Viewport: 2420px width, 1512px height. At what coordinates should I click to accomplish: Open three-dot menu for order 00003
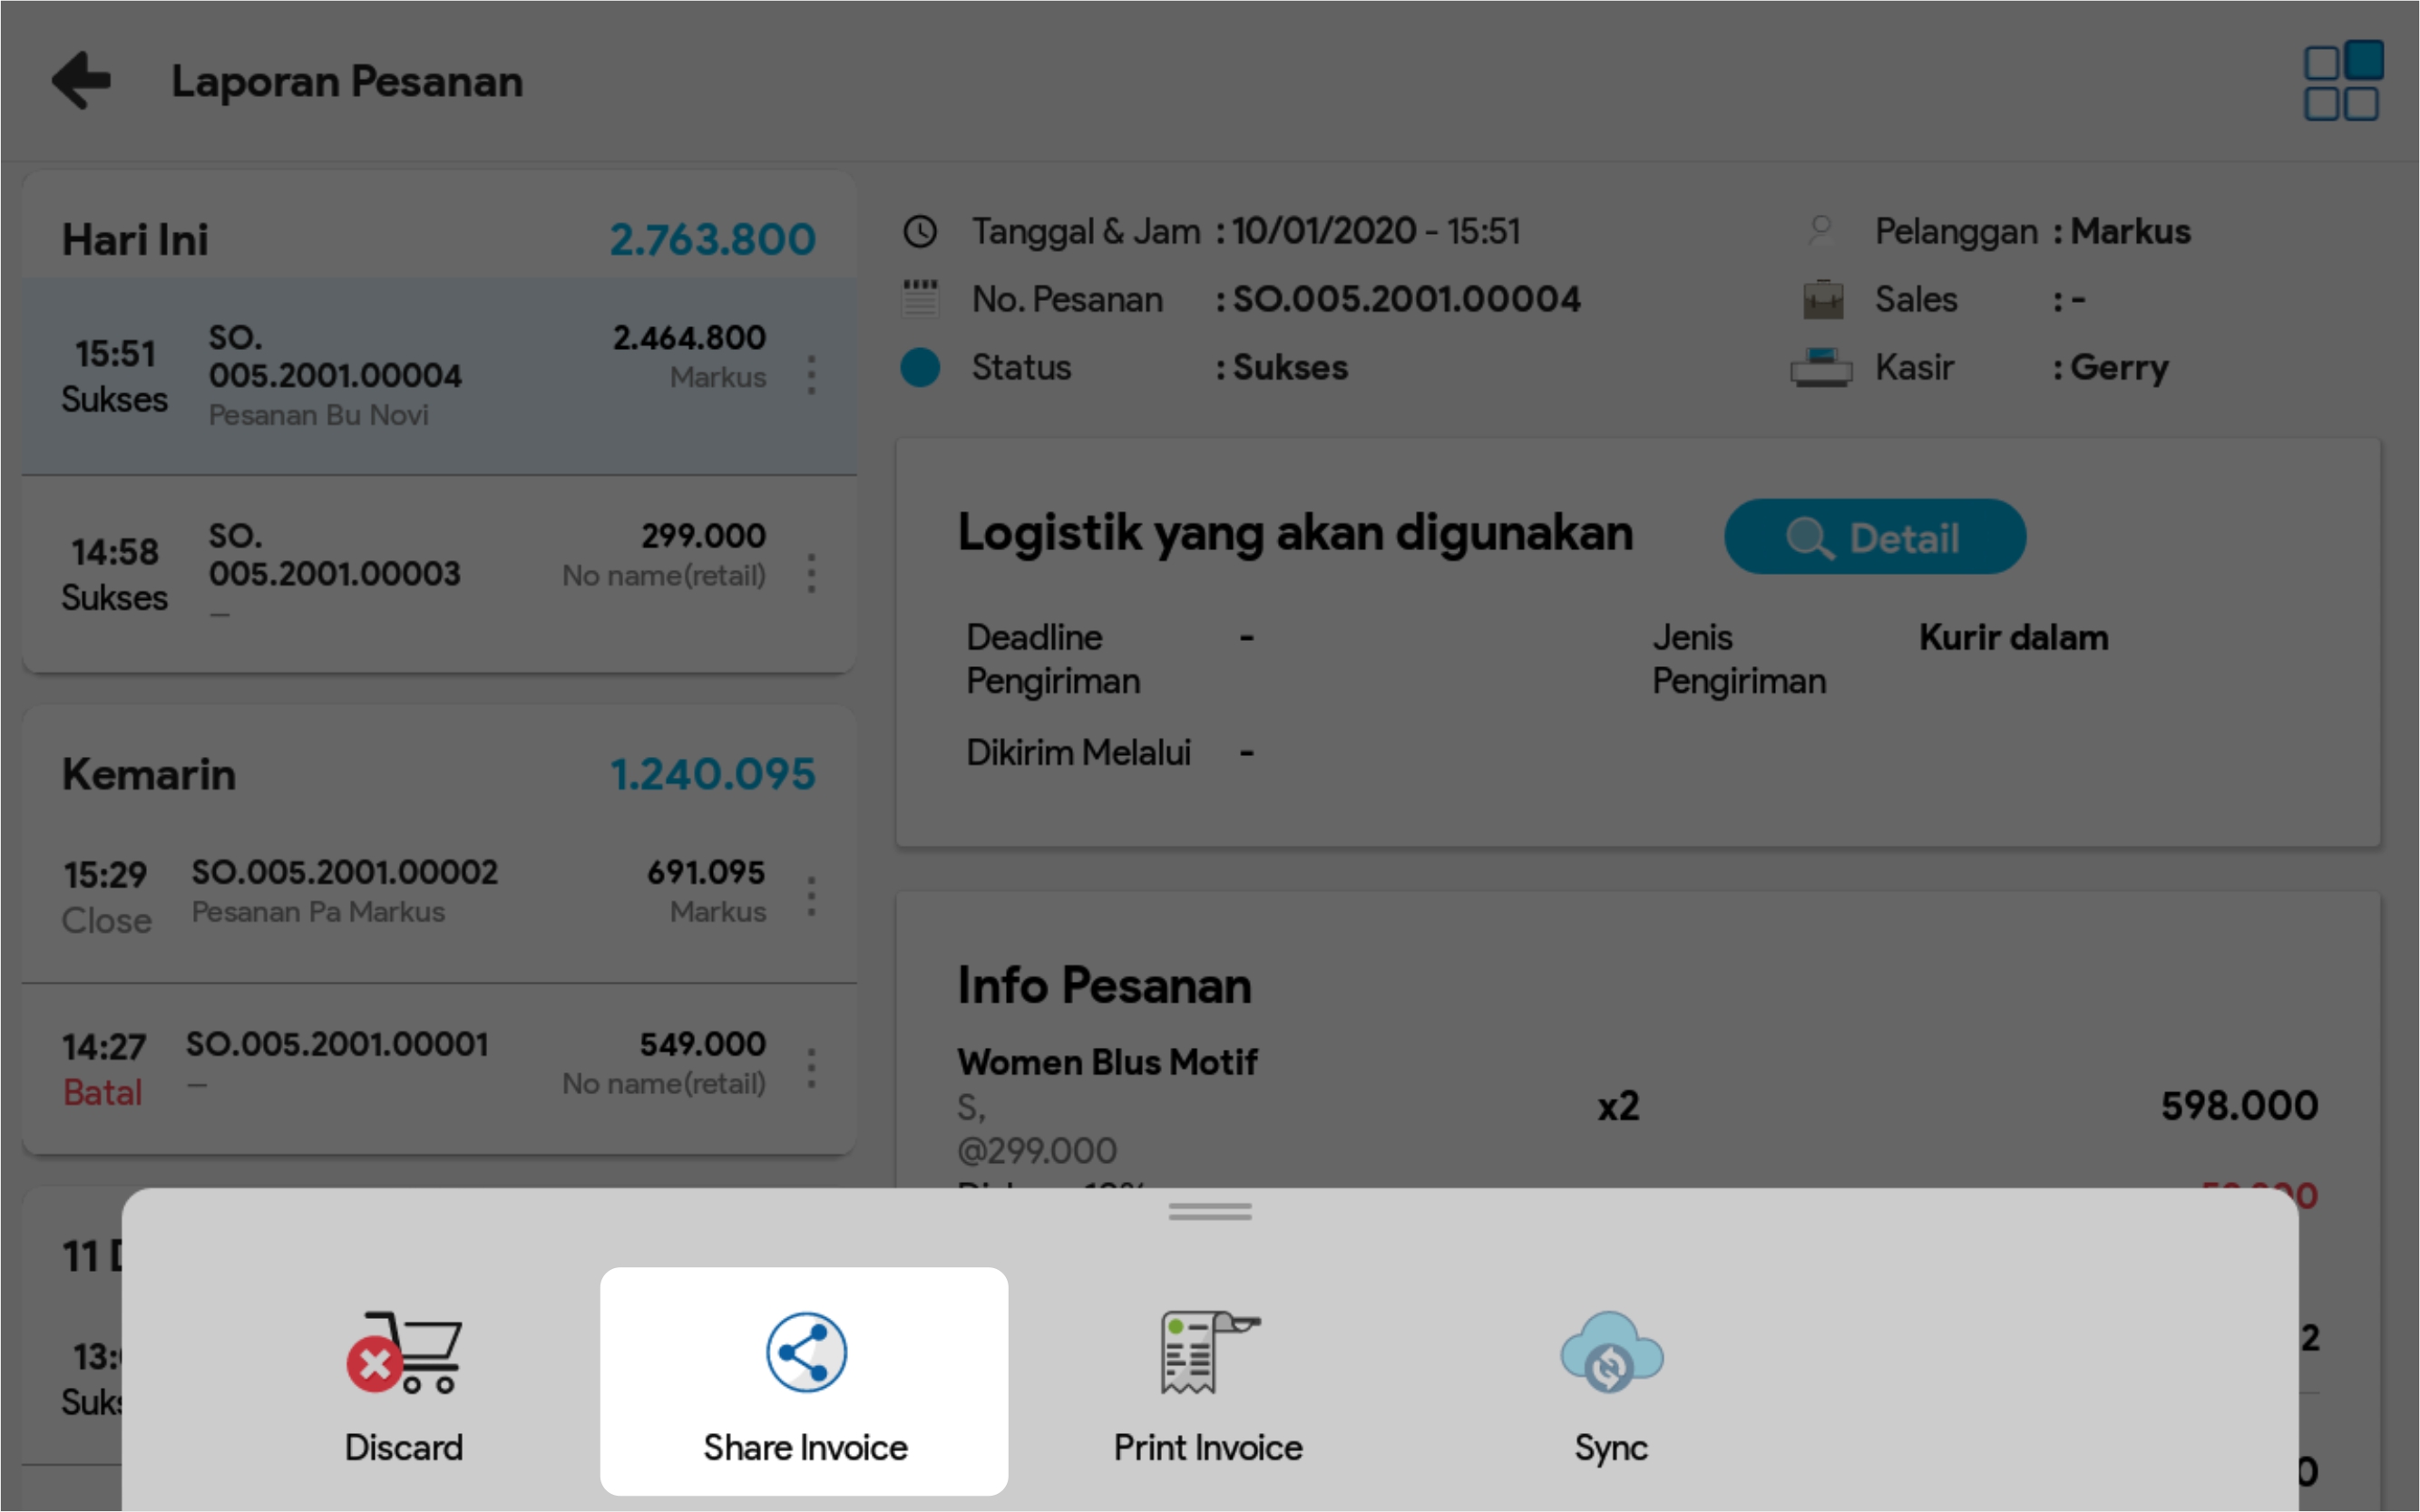[811, 574]
